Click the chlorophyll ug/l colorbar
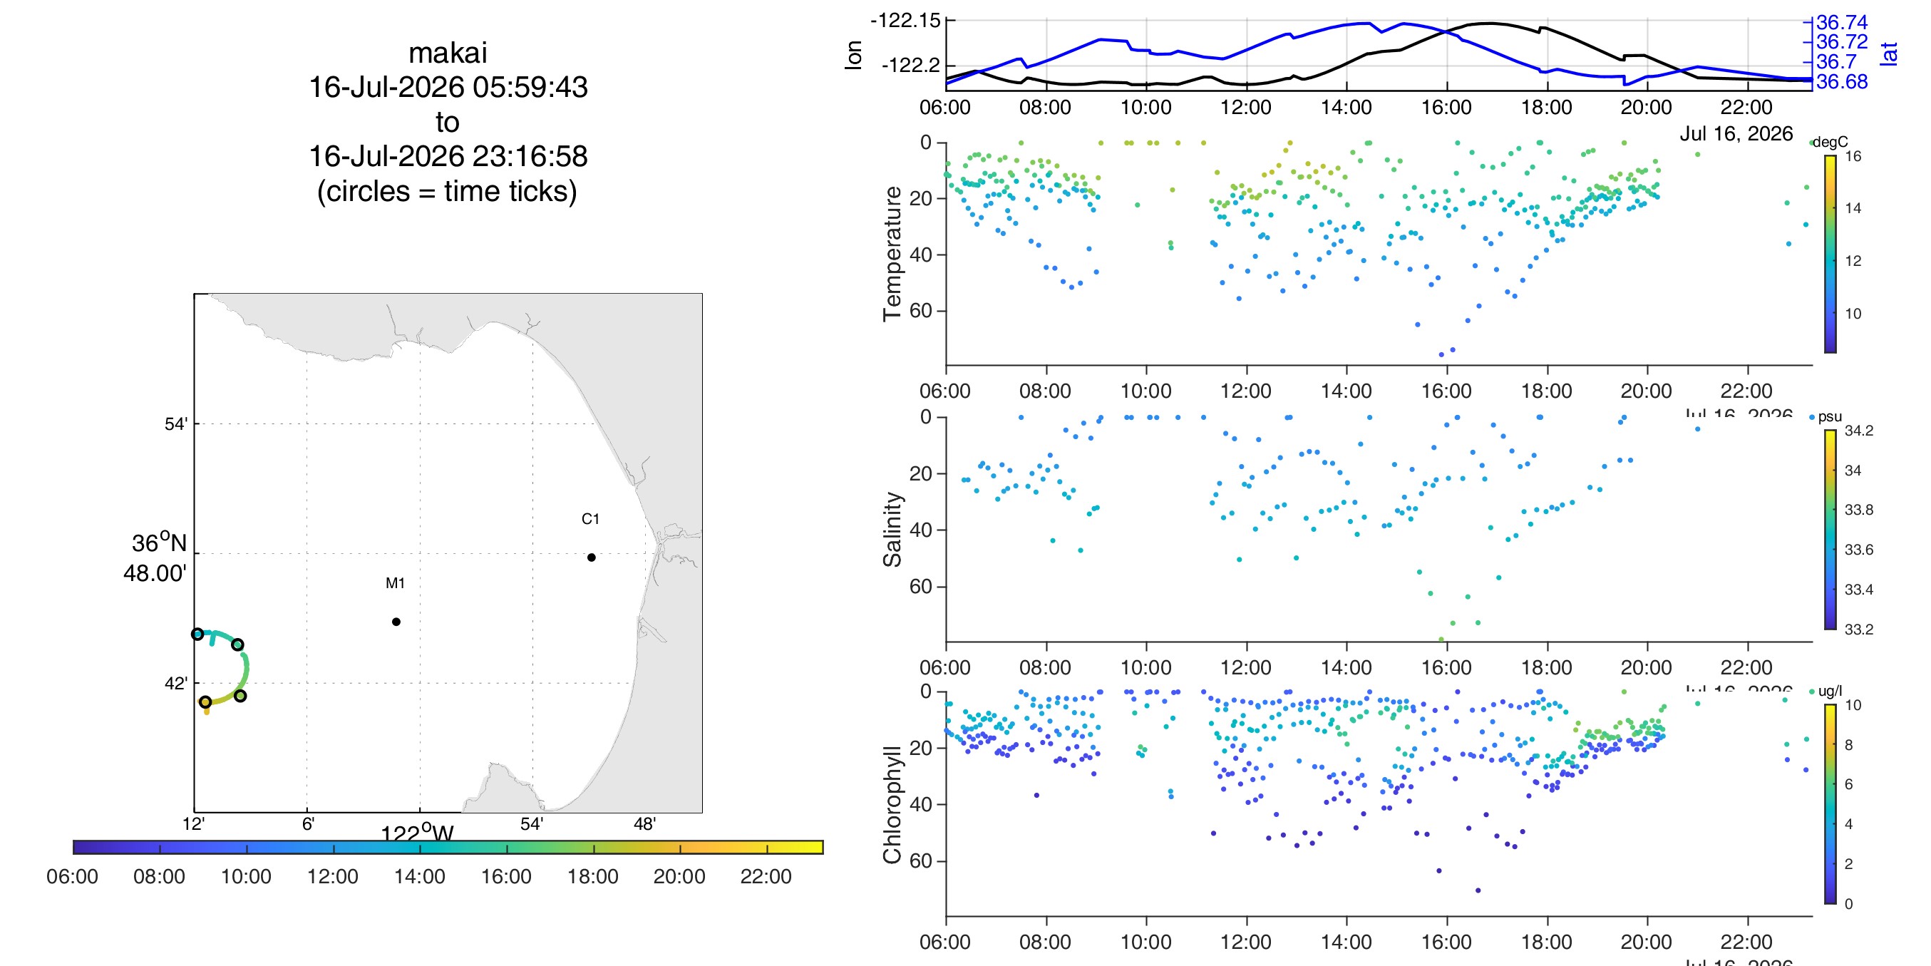Screen dimensions: 1931x966 1830,804
